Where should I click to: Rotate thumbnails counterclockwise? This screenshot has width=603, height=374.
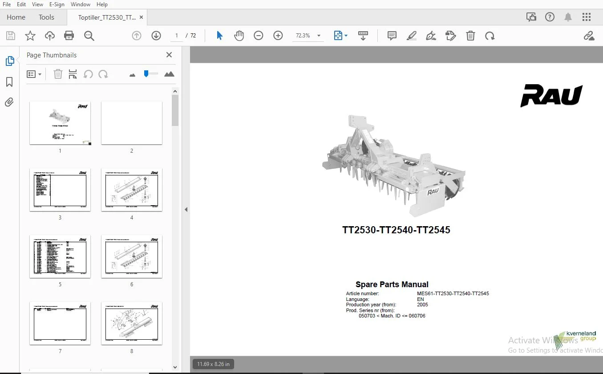click(88, 74)
